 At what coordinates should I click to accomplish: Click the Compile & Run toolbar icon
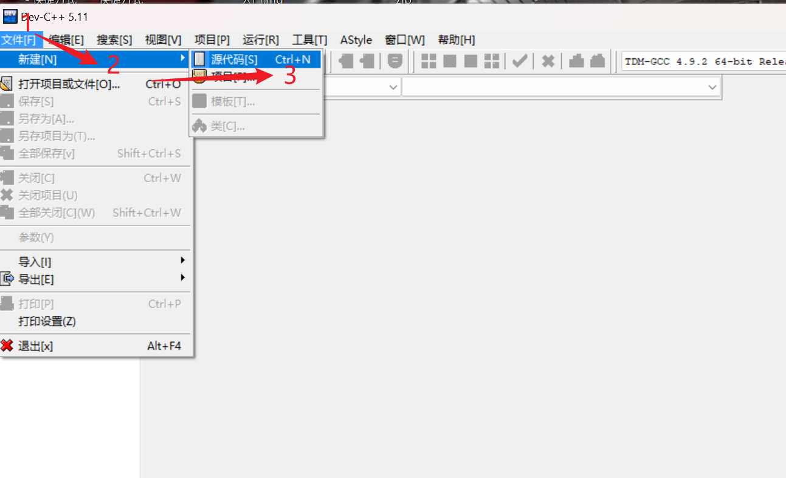coord(471,61)
